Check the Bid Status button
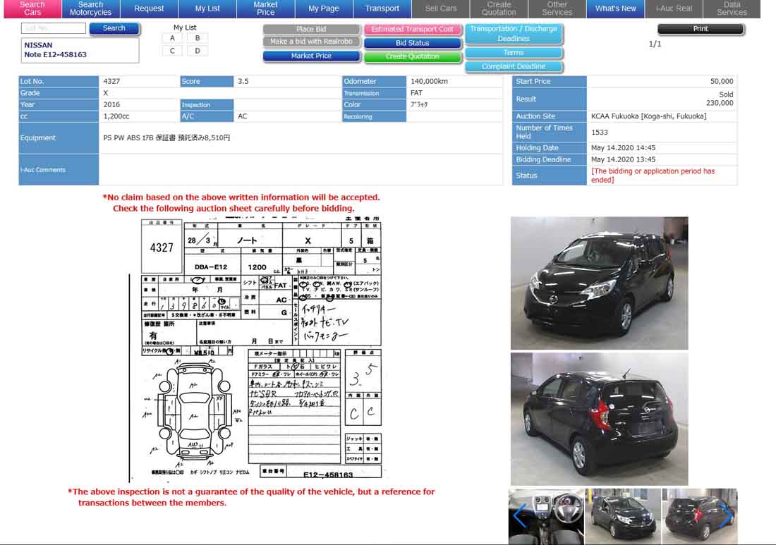Screen dimensions: 776x545 (x=412, y=43)
